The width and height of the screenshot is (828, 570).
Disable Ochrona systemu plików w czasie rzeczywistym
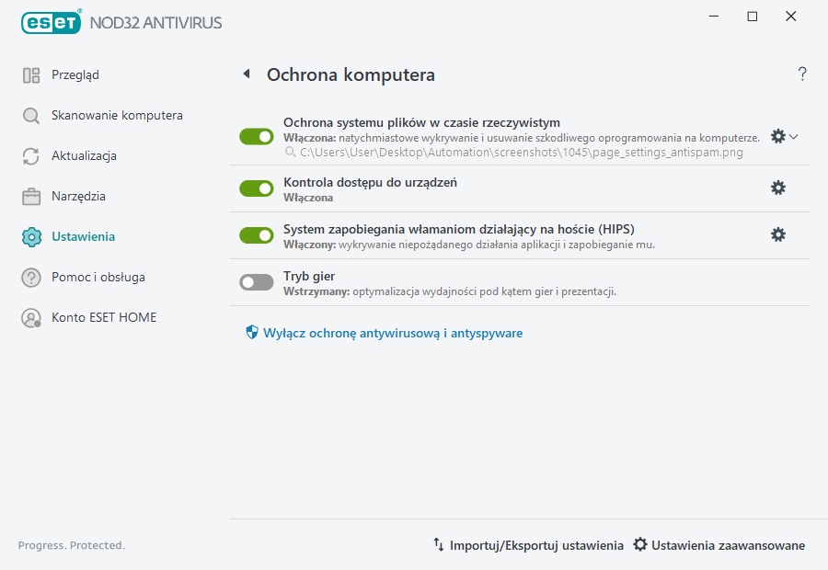(256, 136)
